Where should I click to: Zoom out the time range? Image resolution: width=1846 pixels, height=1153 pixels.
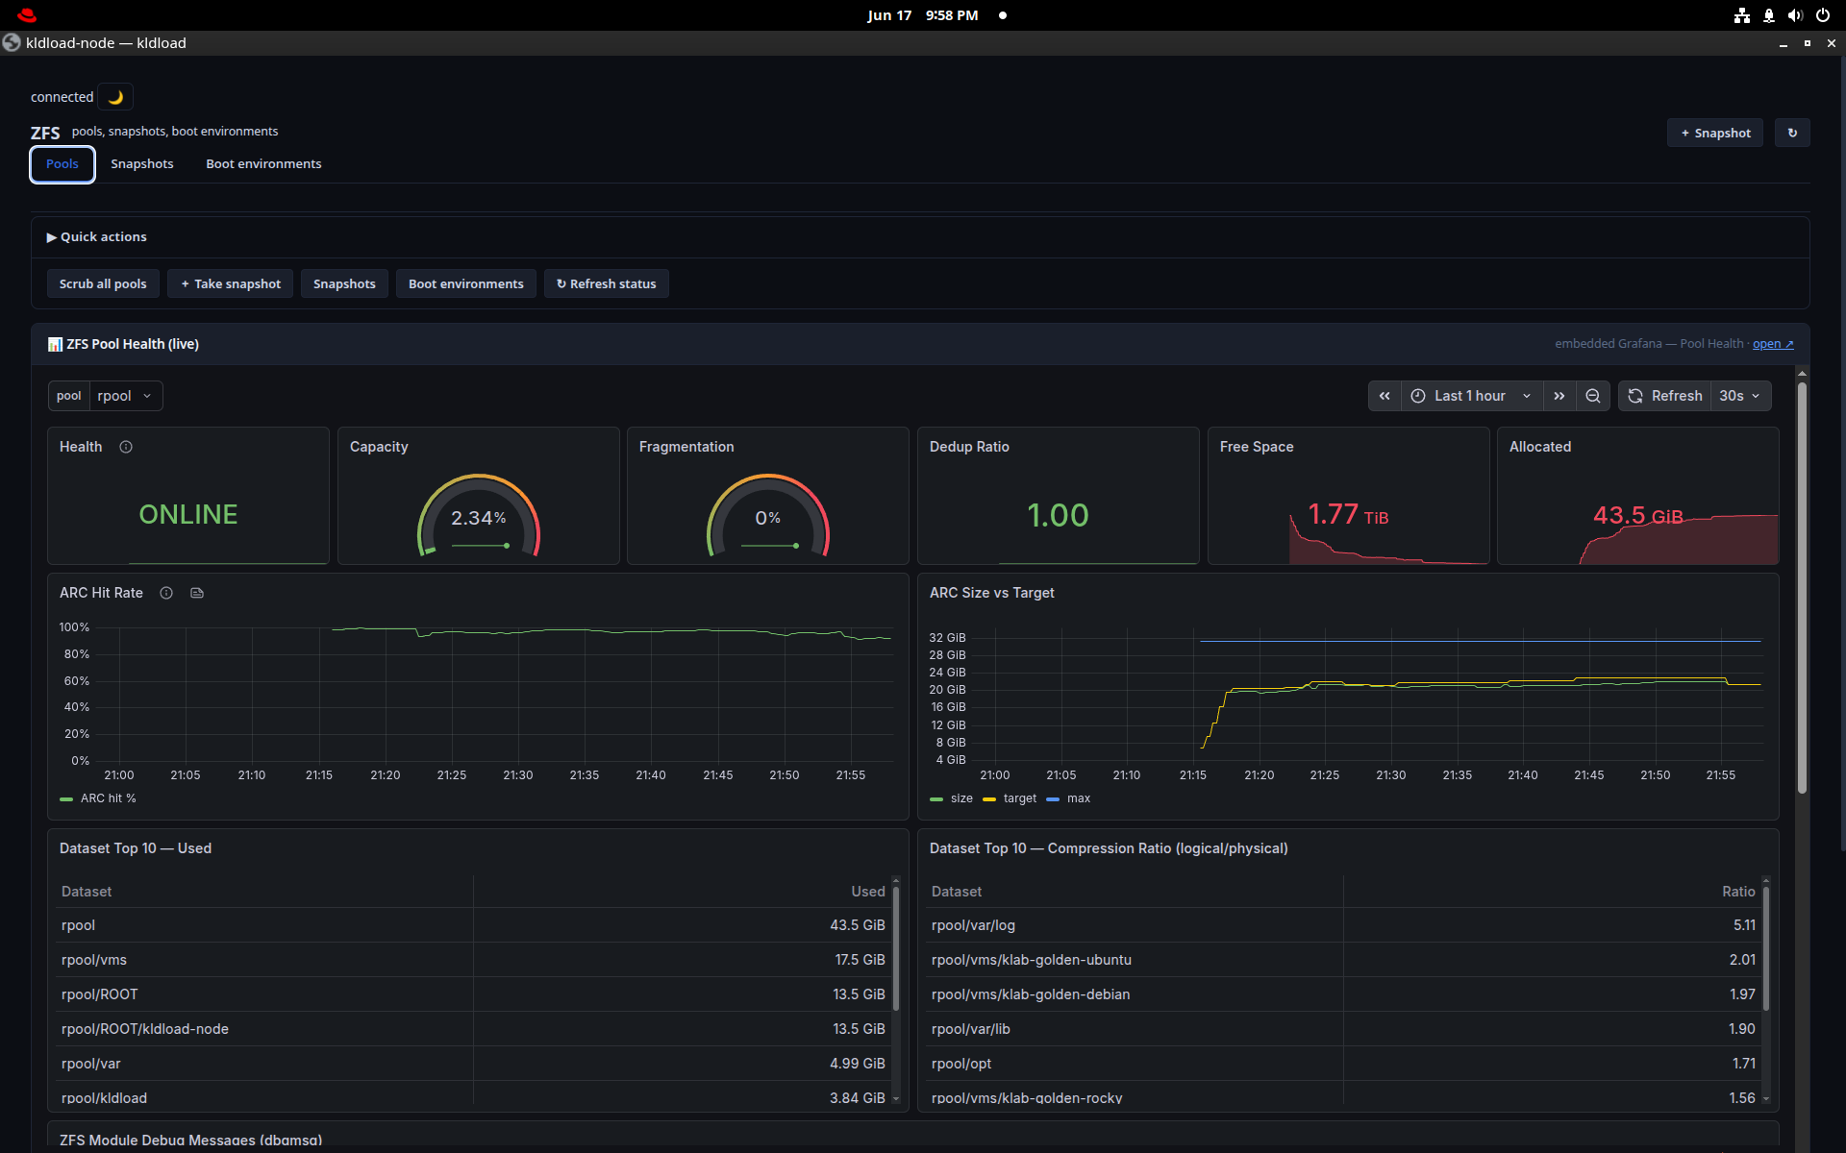pyautogui.click(x=1593, y=396)
